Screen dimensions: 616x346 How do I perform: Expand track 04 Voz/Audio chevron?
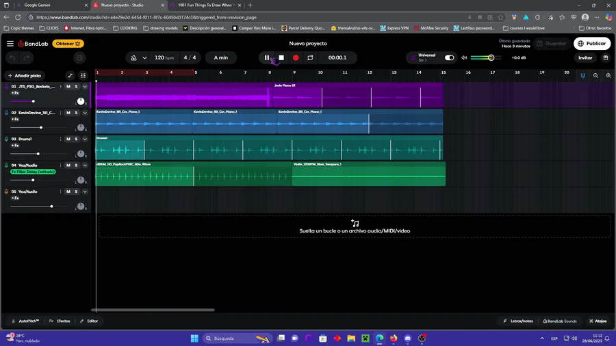(x=85, y=165)
